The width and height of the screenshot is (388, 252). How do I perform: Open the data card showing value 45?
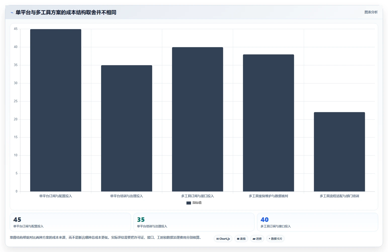(70, 222)
